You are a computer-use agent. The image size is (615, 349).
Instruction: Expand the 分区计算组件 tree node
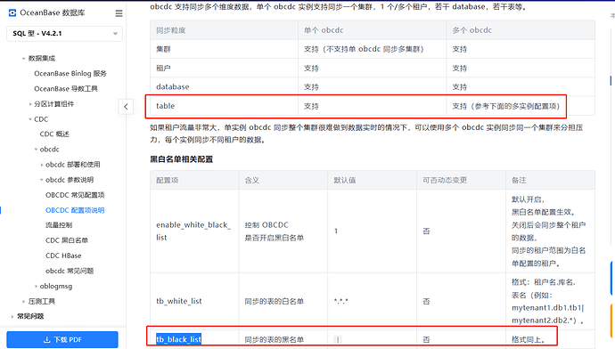point(30,104)
